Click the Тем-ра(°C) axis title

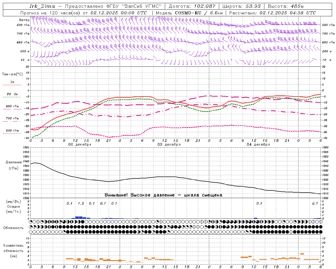[12, 74]
